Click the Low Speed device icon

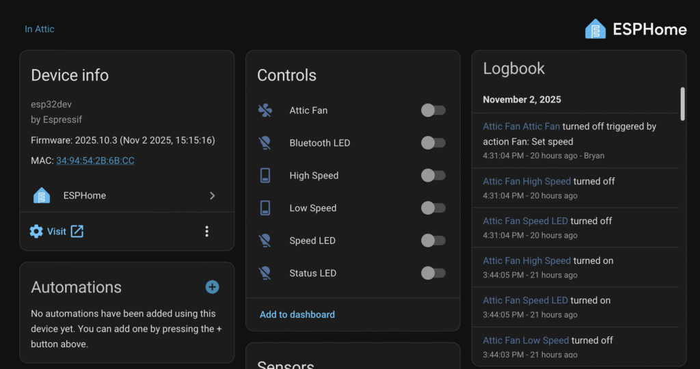pyautogui.click(x=265, y=208)
